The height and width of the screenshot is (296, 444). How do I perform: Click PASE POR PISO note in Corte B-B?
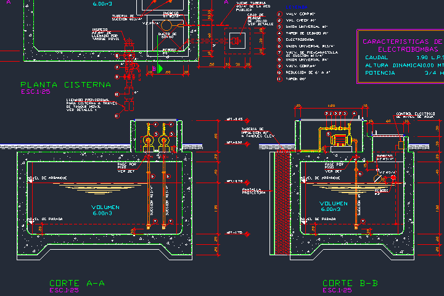pyautogui.click(x=334, y=168)
